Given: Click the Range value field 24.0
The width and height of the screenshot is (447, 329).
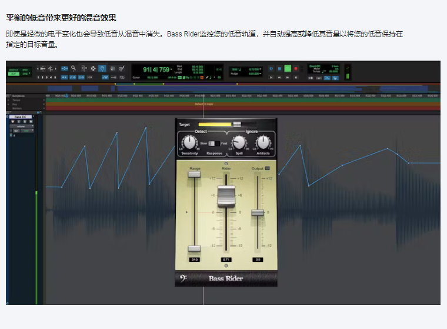Looking at the screenshot, I should 195,260.
